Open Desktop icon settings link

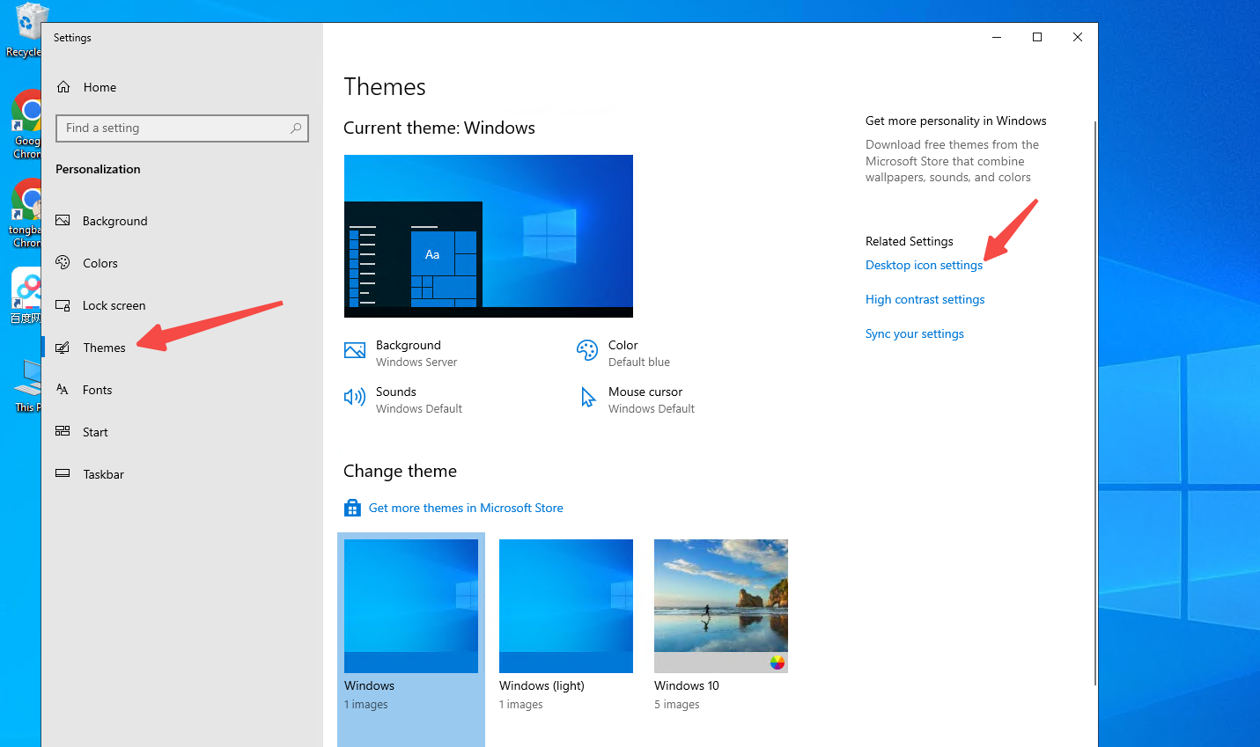click(x=924, y=265)
